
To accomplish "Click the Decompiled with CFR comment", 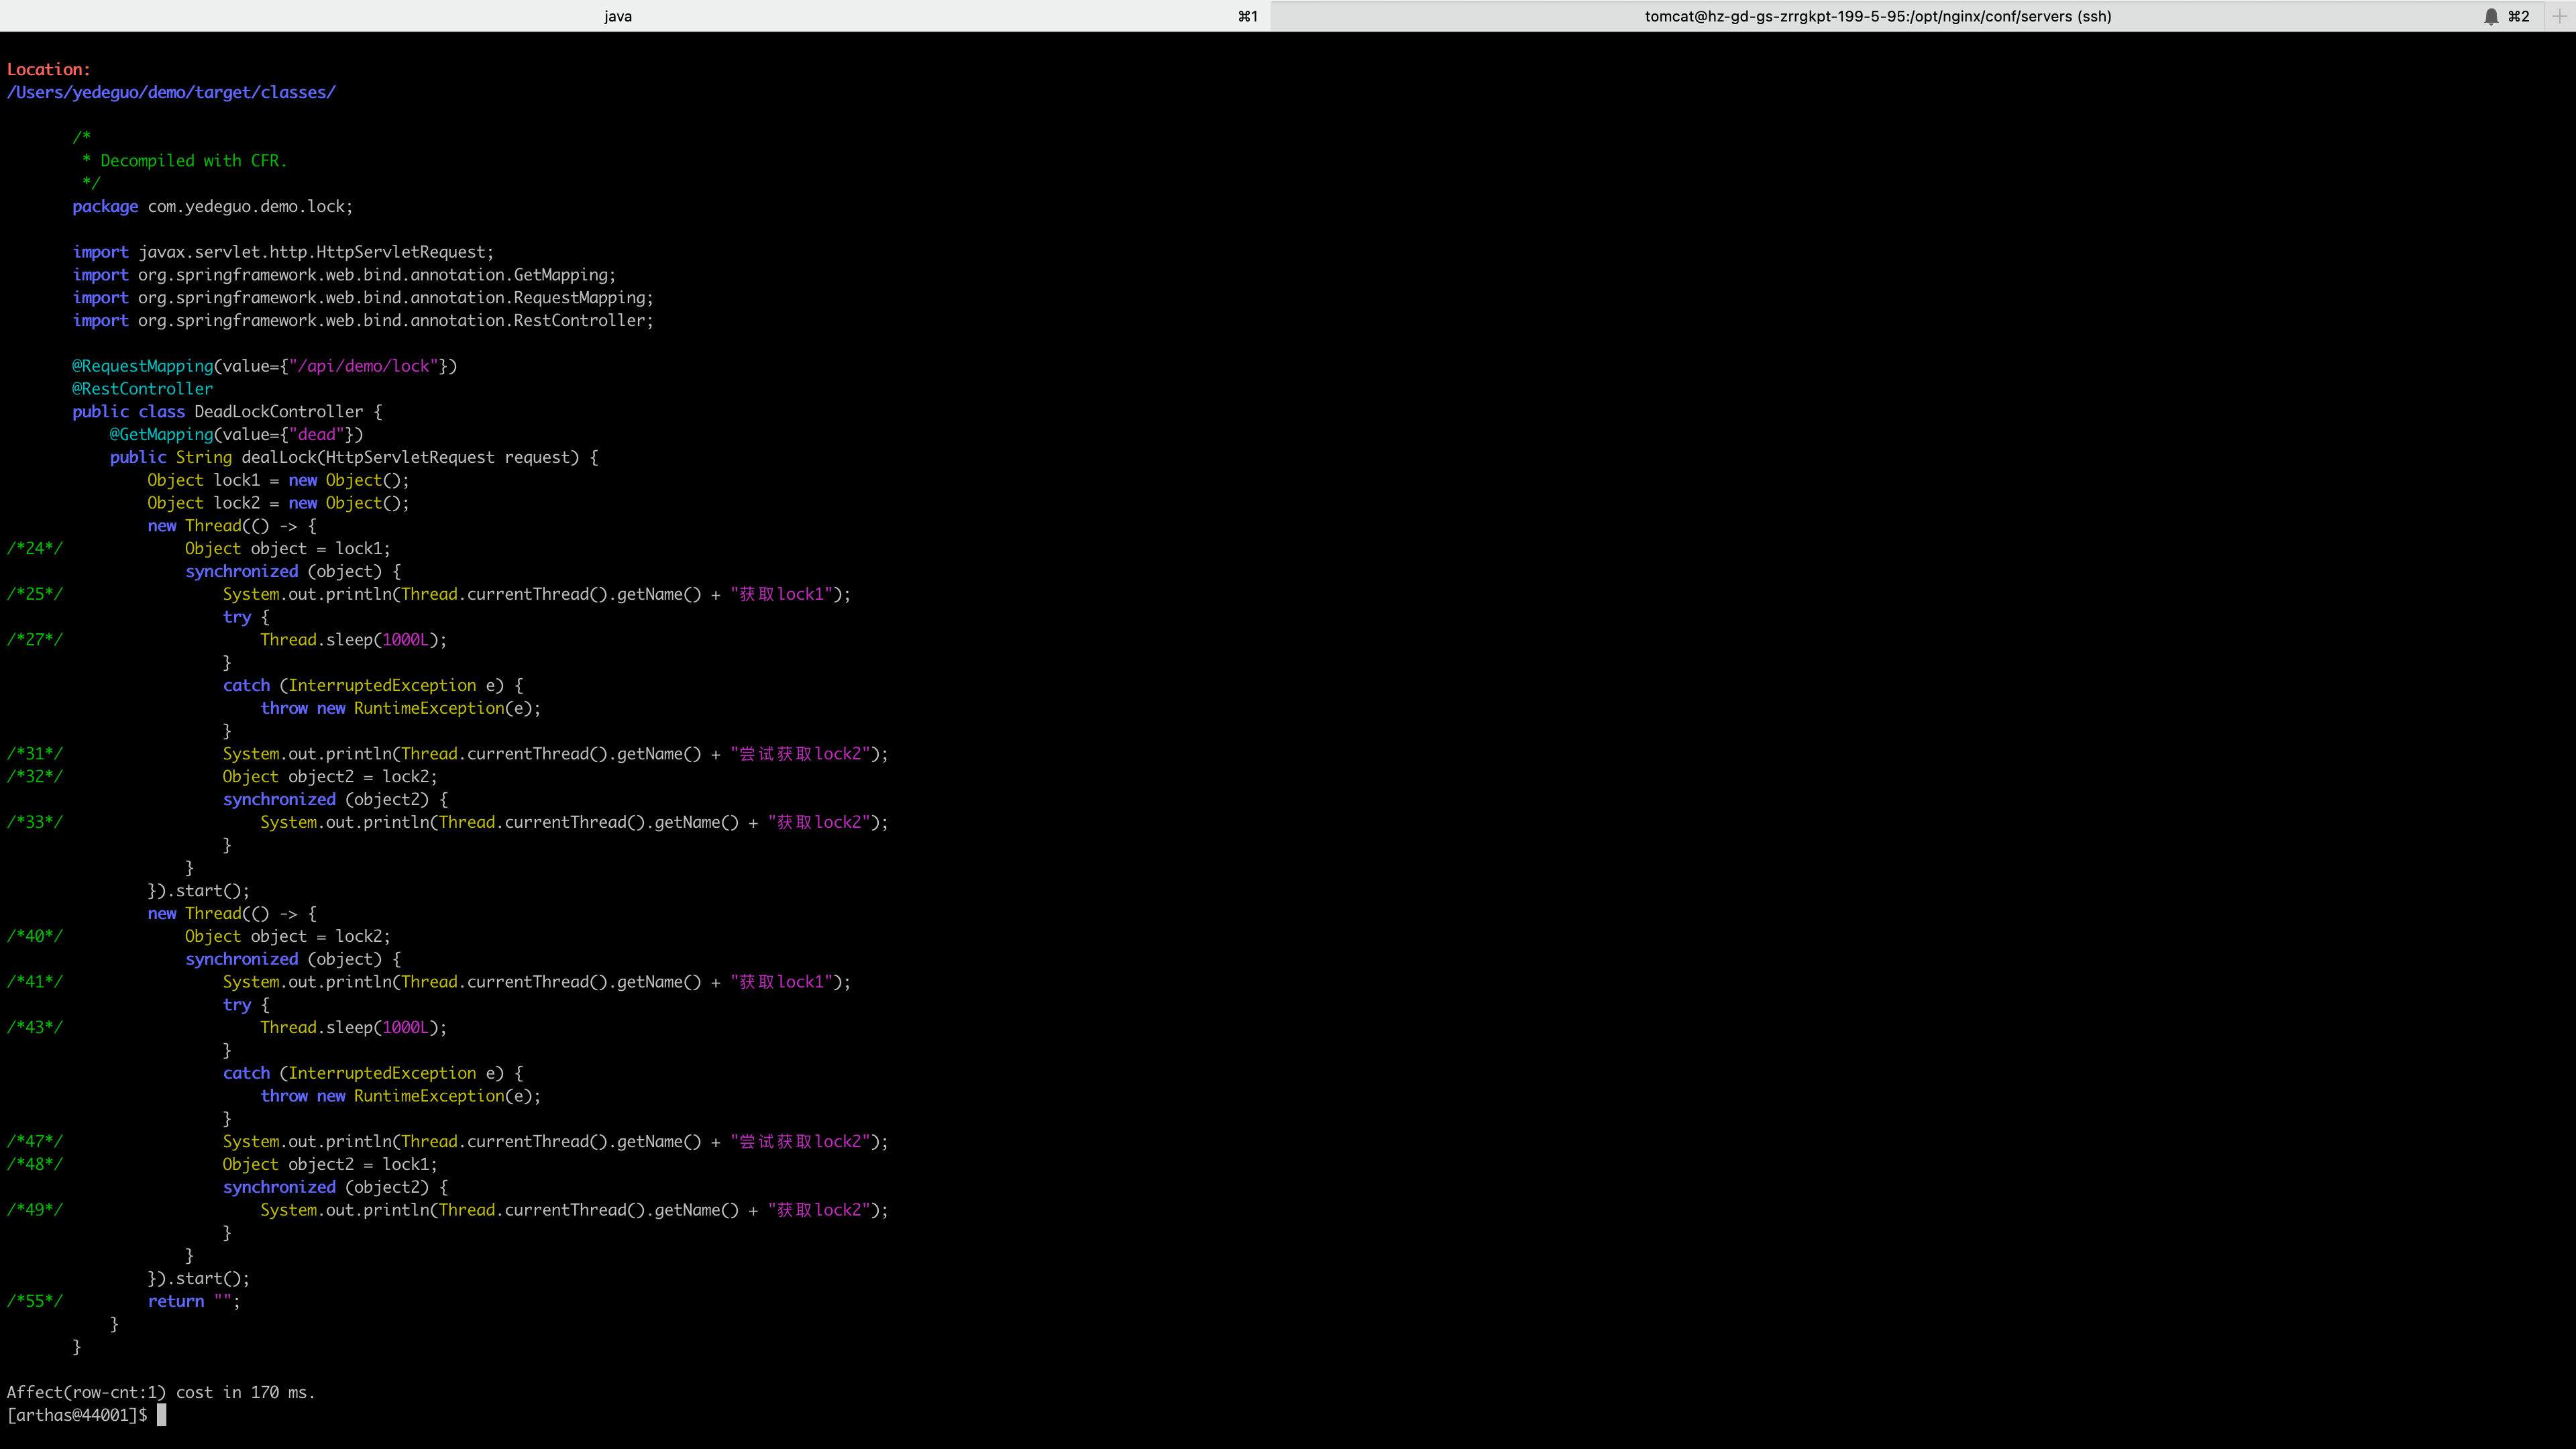I will click(x=193, y=161).
